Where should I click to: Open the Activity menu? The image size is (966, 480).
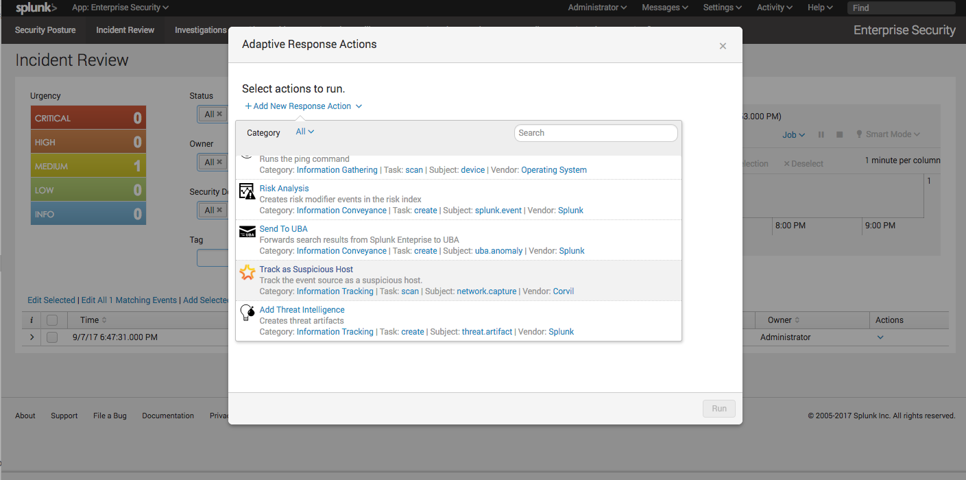[x=775, y=8]
